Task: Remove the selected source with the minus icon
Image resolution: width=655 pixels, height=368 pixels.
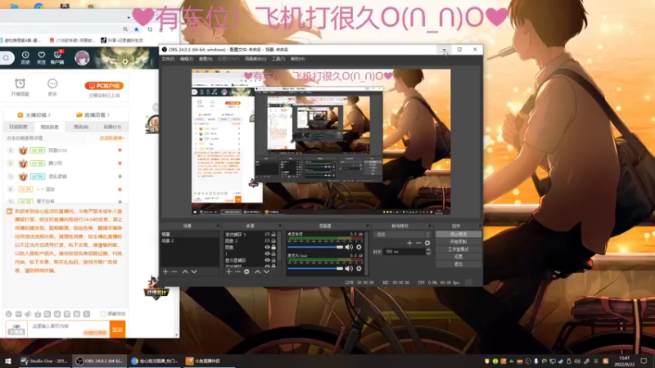Action: (x=237, y=272)
